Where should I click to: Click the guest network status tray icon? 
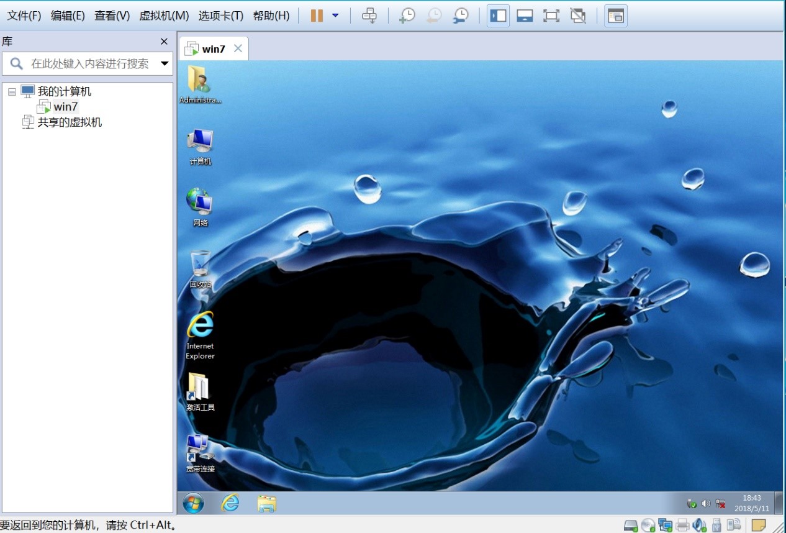point(721,503)
